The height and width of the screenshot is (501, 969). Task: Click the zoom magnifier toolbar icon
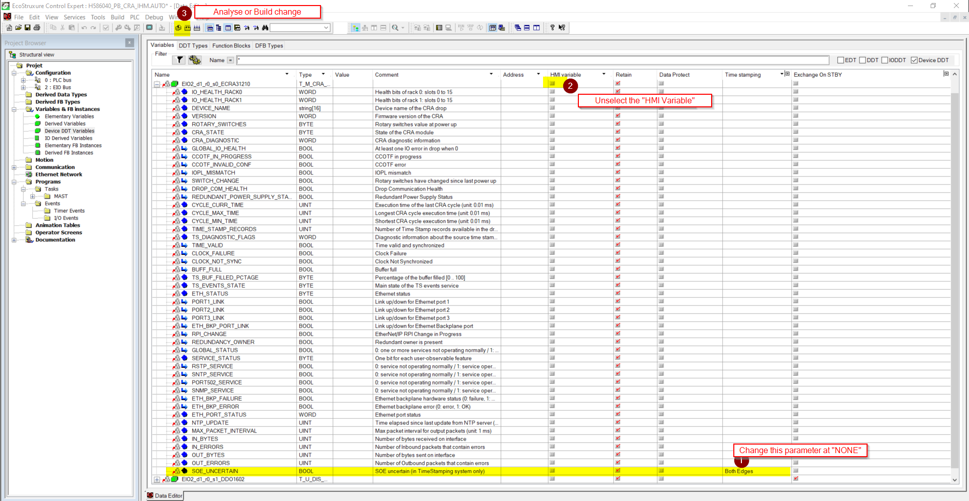click(x=395, y=28)
